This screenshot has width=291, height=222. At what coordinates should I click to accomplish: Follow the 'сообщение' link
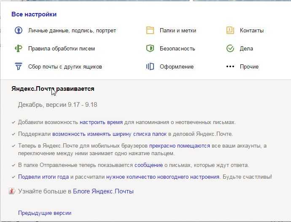pos(148,165)
